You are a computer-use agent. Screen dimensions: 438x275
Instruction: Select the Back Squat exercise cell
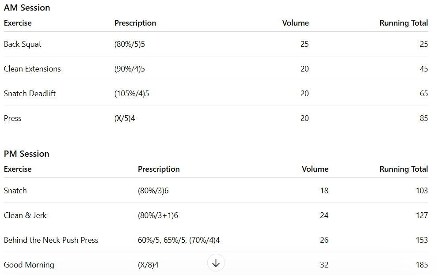tap(23, 44)
